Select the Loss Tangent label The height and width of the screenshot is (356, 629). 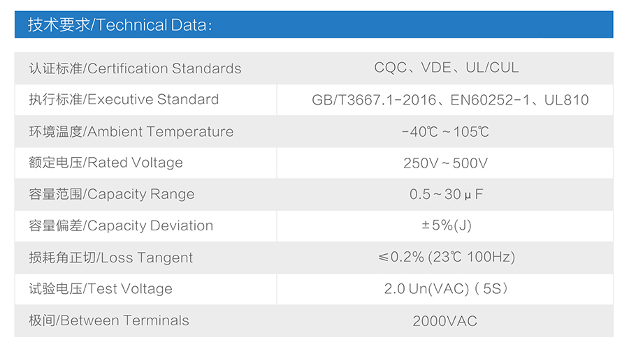[x=110, y=258]
